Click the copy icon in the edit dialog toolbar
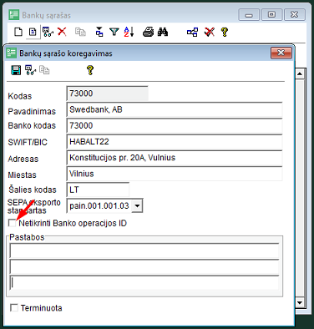This screenshot has width=314, height=329. click(x=44, y=70)
